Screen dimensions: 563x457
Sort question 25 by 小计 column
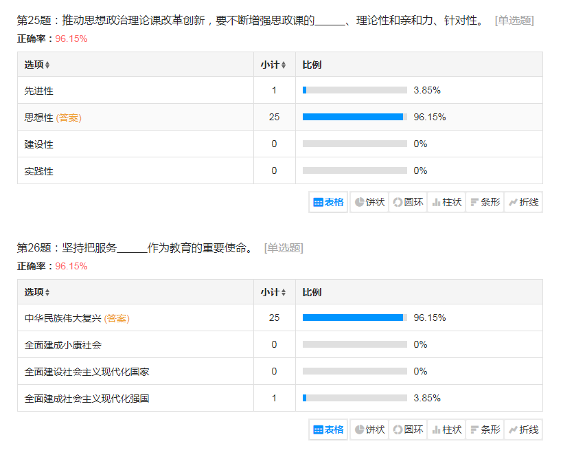click(x=273, y=65)
